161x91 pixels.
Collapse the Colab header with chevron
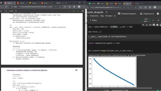(x=158, y=20)
